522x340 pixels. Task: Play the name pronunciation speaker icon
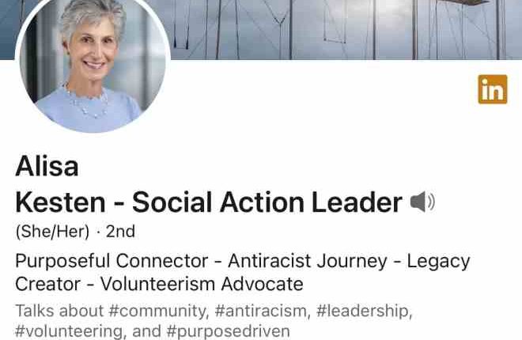422,202
